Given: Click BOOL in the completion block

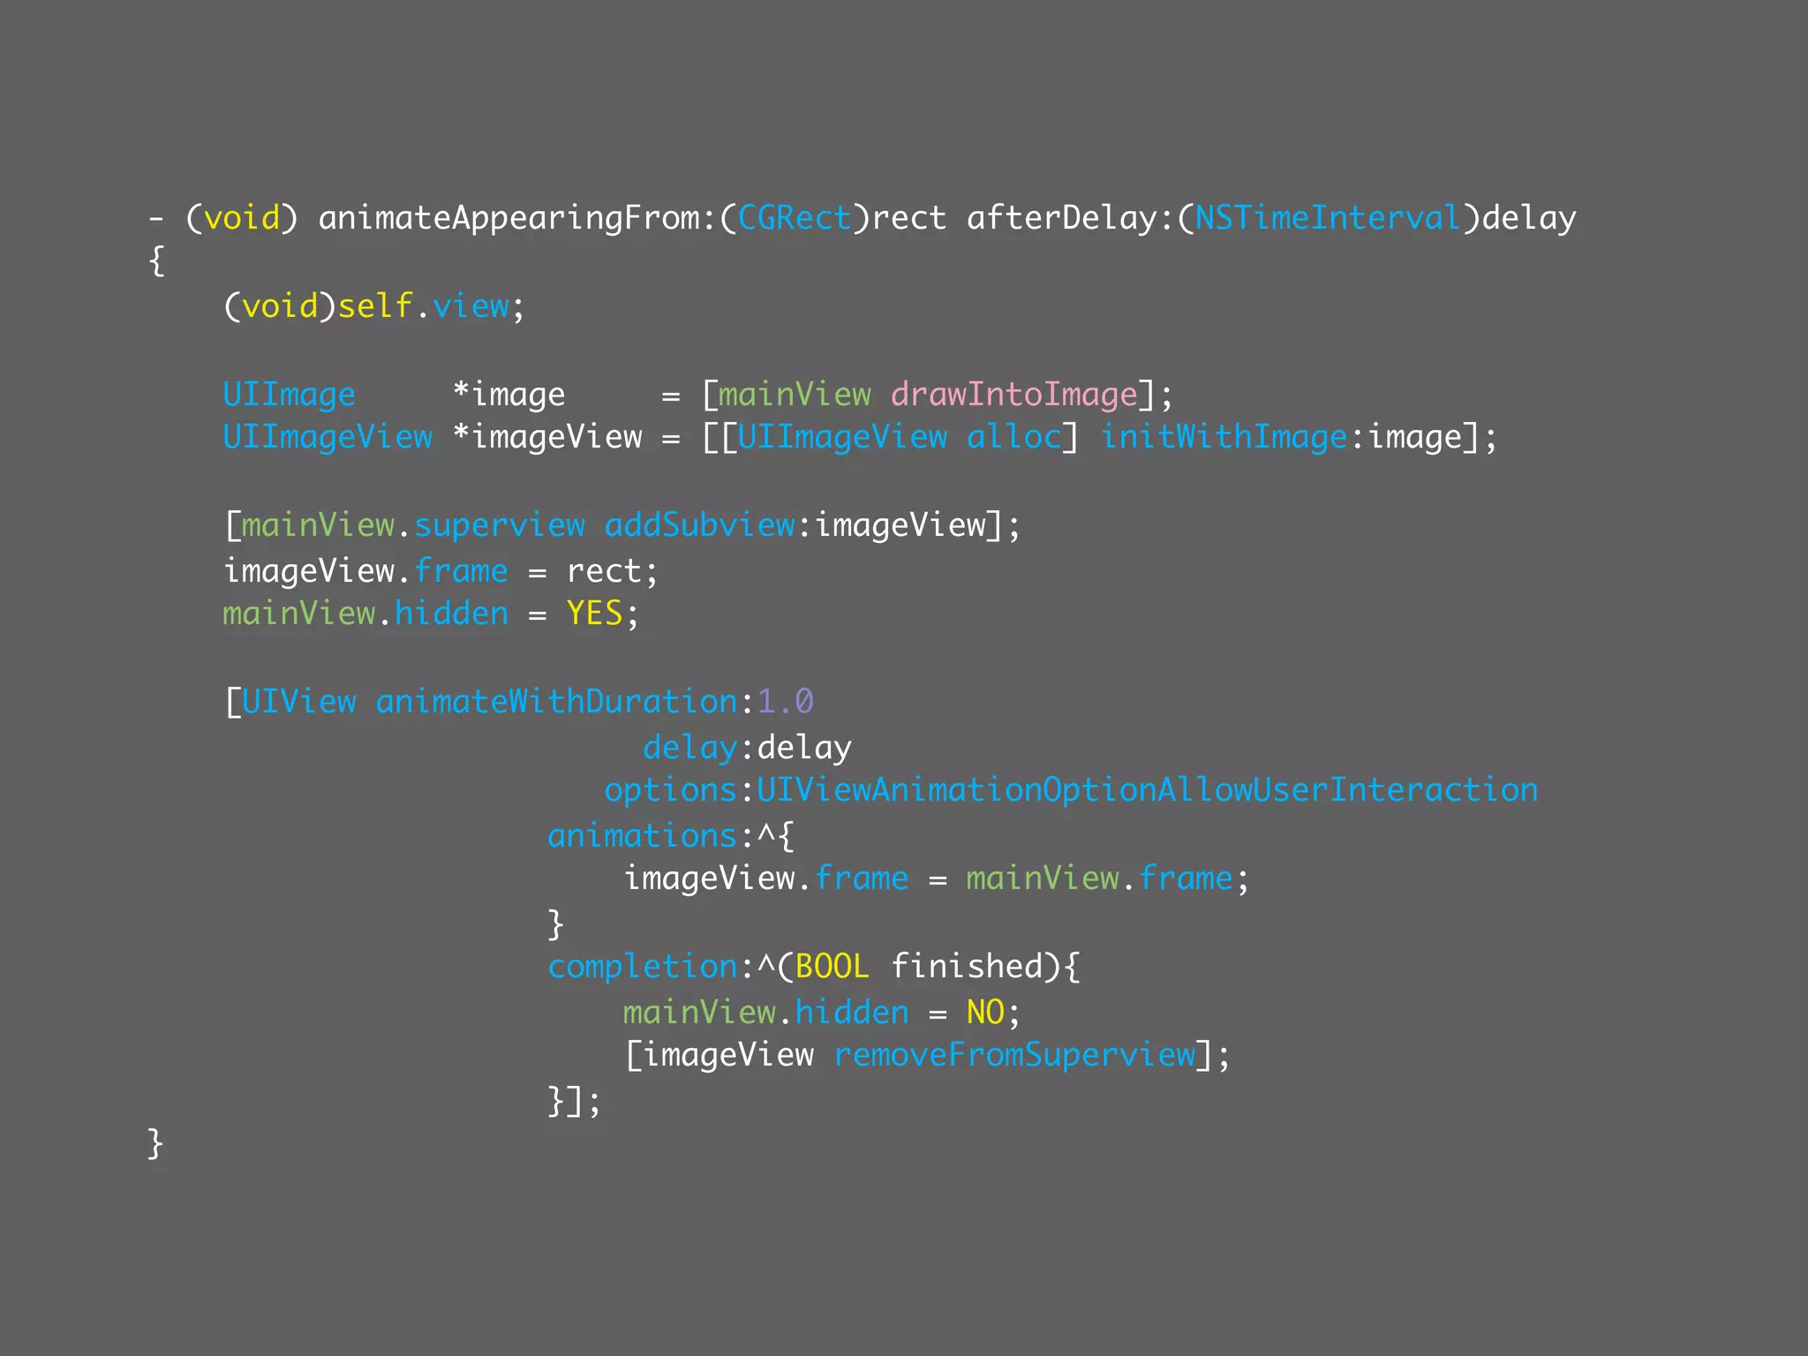Looking at the screenshot, I should point(832,966).
